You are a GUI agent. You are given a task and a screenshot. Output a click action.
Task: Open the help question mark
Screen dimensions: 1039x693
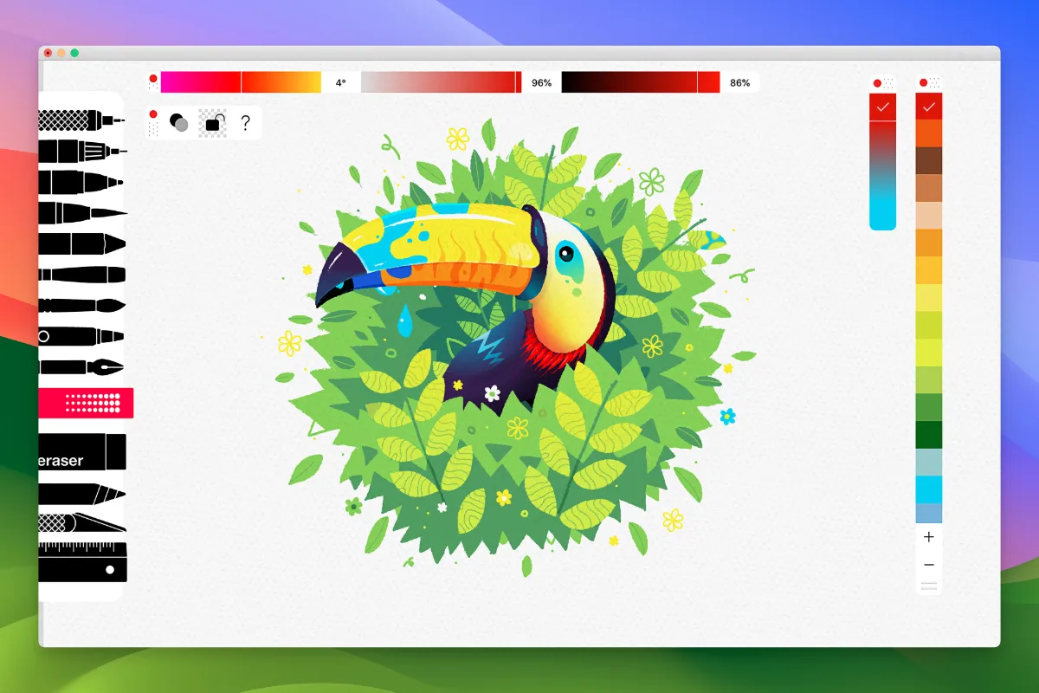(x=245, y=123)
